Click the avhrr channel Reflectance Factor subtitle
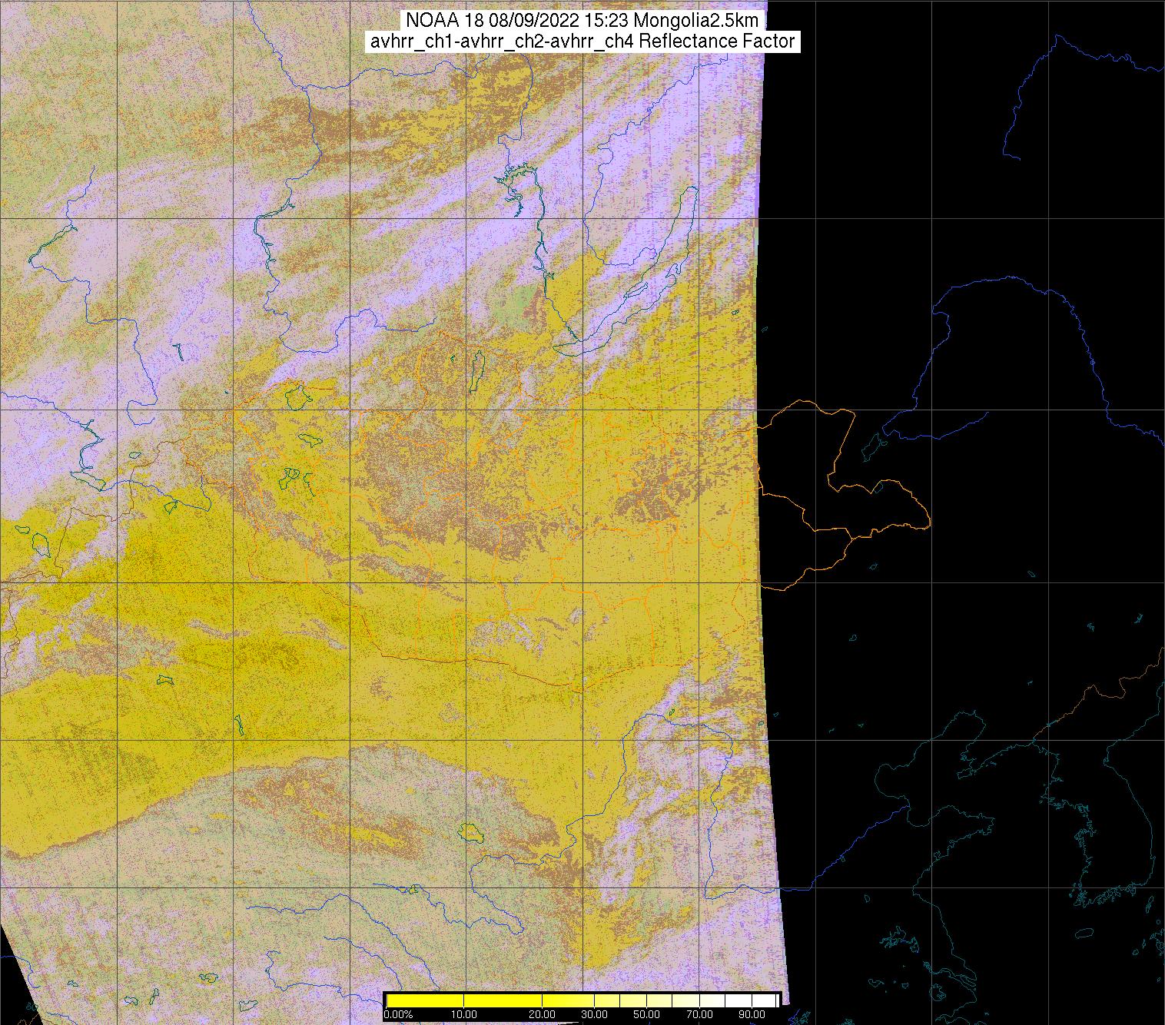Screen dimensions: 1165x1025 (582, 41)
